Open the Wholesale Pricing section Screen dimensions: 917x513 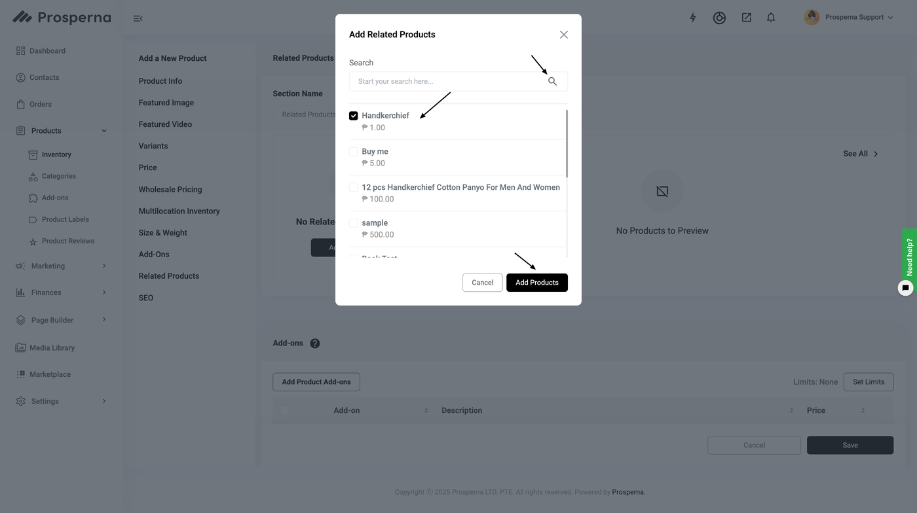pyautogui.click(x=170, y=190)
